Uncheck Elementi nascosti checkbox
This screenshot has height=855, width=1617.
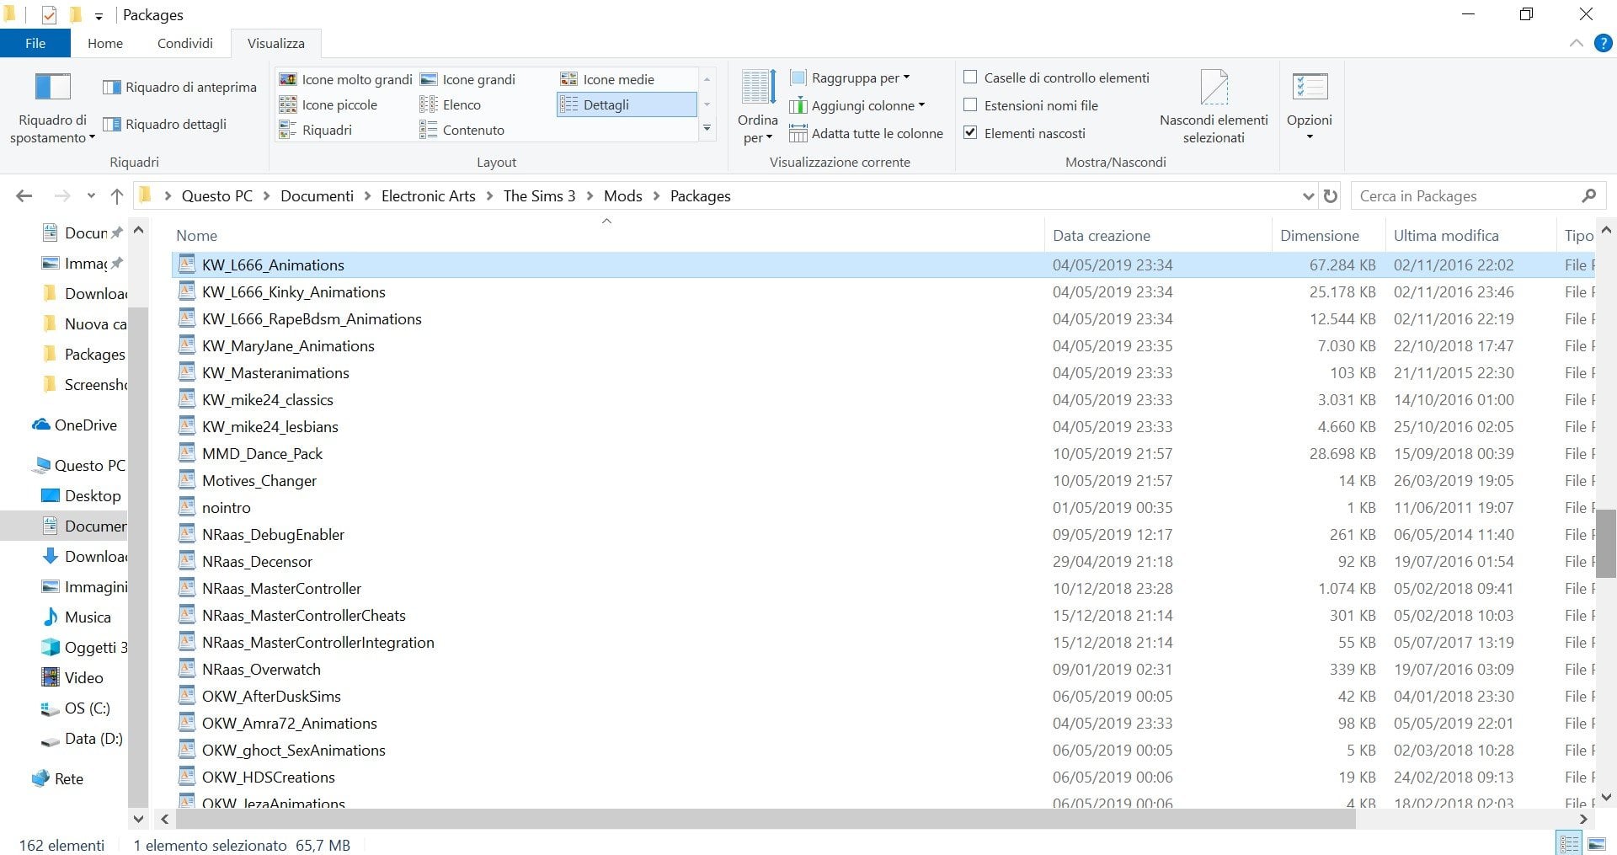pos(970,133)
